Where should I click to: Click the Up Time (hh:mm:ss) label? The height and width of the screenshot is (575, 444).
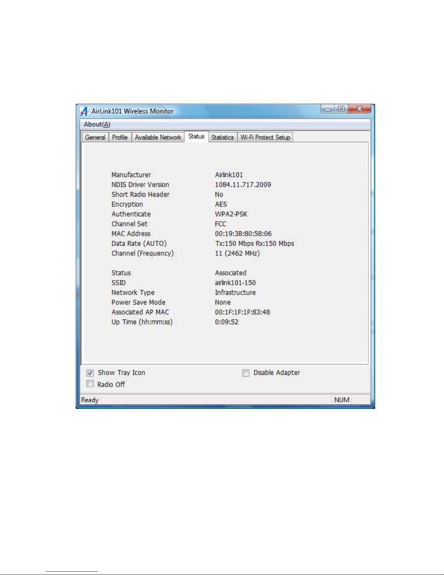(142, 322)
